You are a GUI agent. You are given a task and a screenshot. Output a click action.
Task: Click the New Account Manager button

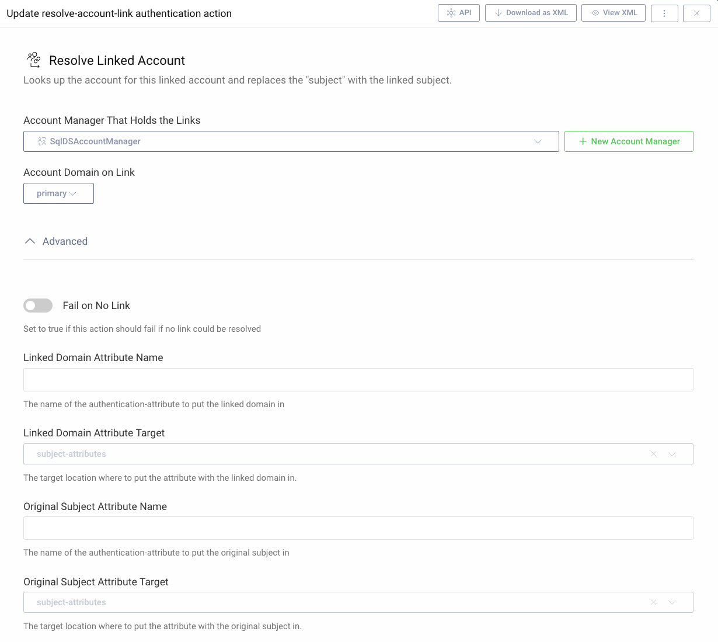pyautogui.click(x=629, y=141)
